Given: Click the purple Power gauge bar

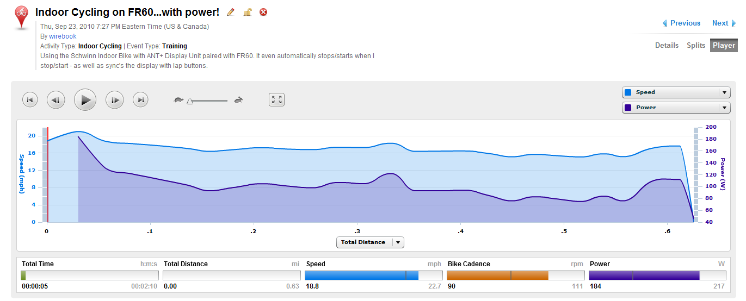Looking at the screenshot, I should pos(657,275).
